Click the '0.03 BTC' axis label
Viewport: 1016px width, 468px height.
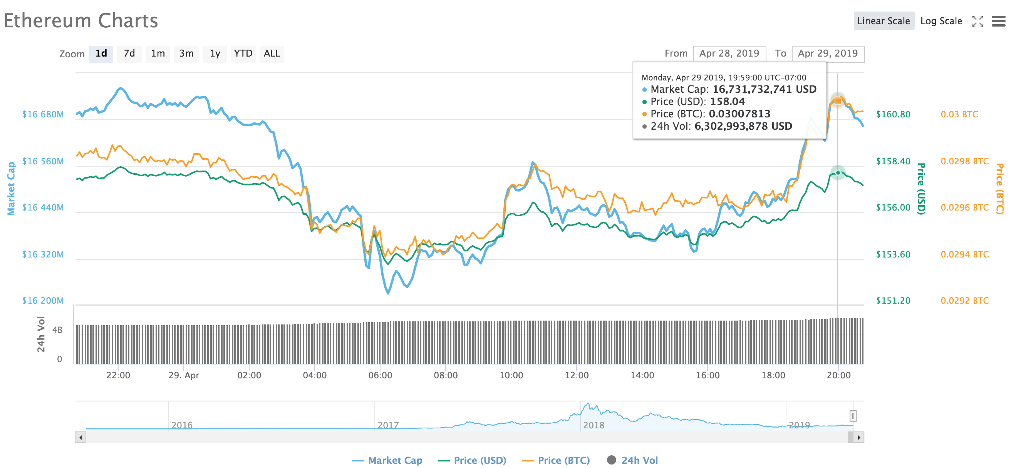click(x=959, y=114)
